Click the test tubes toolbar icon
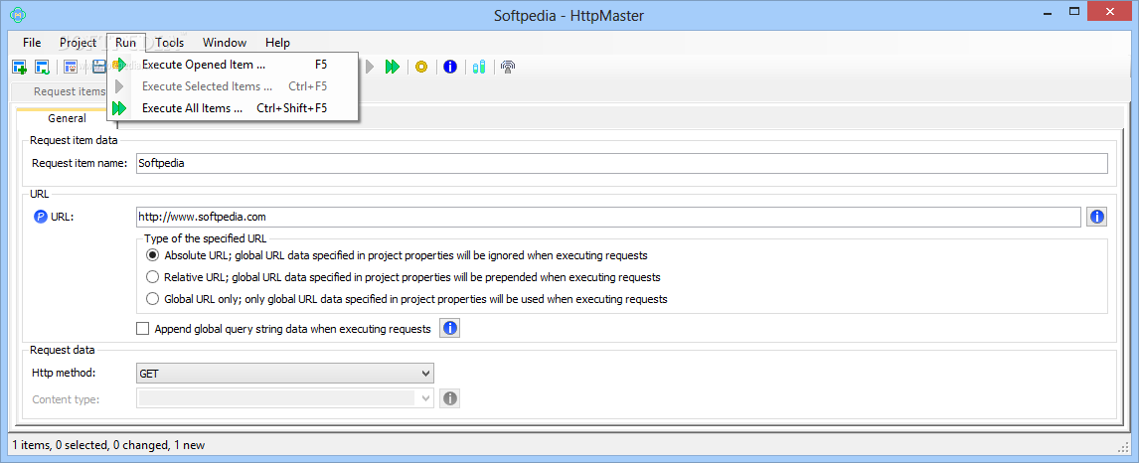This screenshot has height=463, width=1139. point(478,67)
